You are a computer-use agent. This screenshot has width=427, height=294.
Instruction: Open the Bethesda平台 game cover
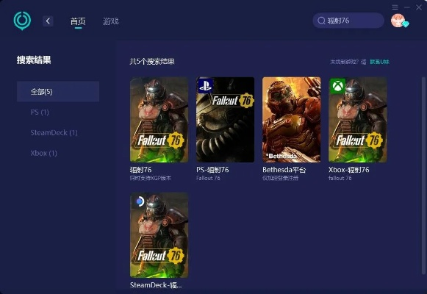click(x=291, y=120)
